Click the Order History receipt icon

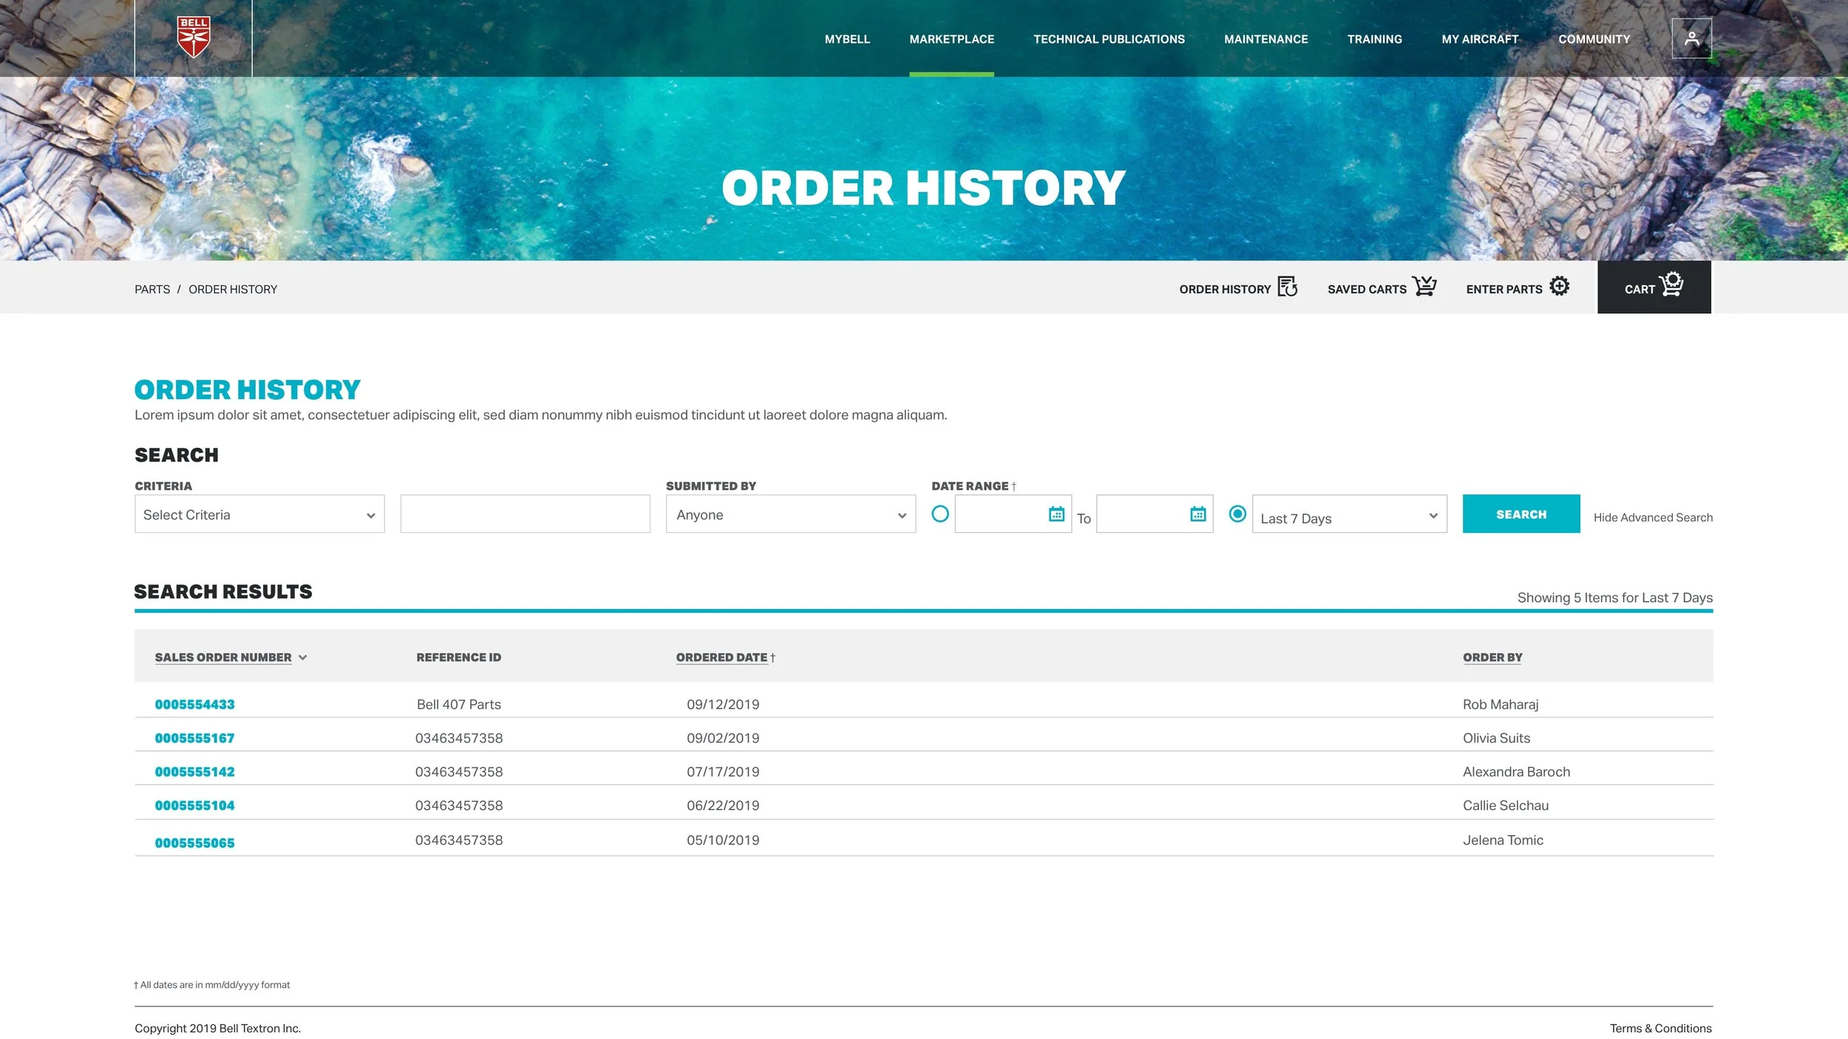tap(1288, 287)
